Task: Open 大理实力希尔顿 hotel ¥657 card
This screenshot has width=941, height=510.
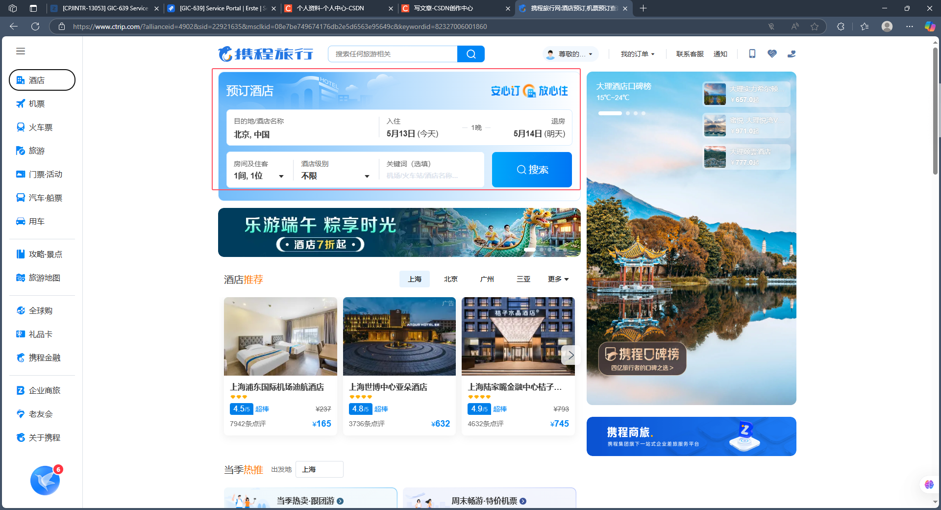Action: click(746, 94)
